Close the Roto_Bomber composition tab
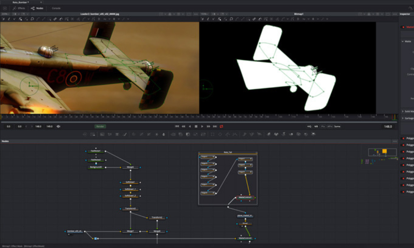 (x=41, y=2)
